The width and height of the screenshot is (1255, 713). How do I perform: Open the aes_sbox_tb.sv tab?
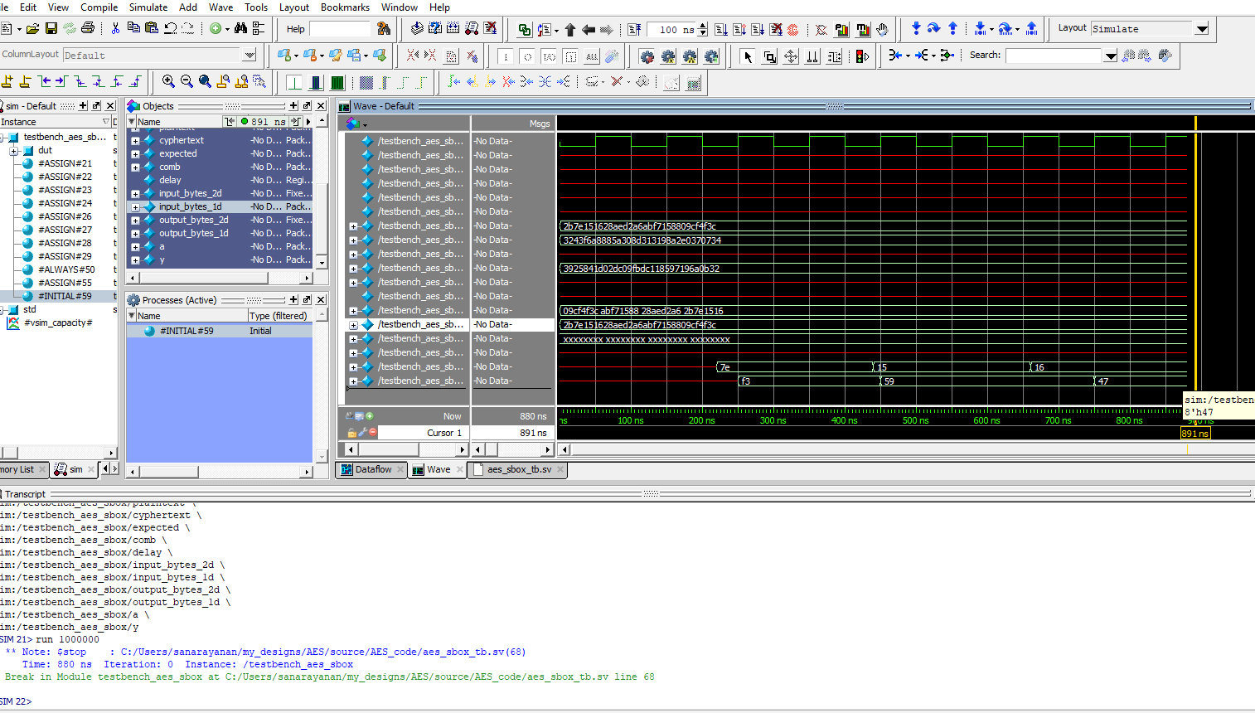point(518,469)
